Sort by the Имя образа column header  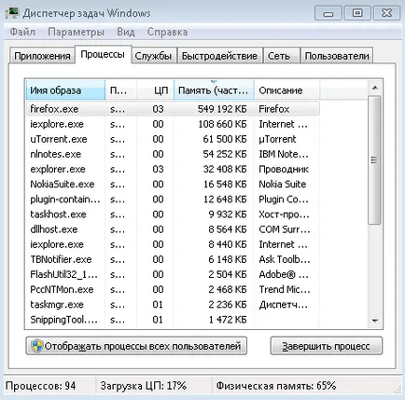point(65,90)
